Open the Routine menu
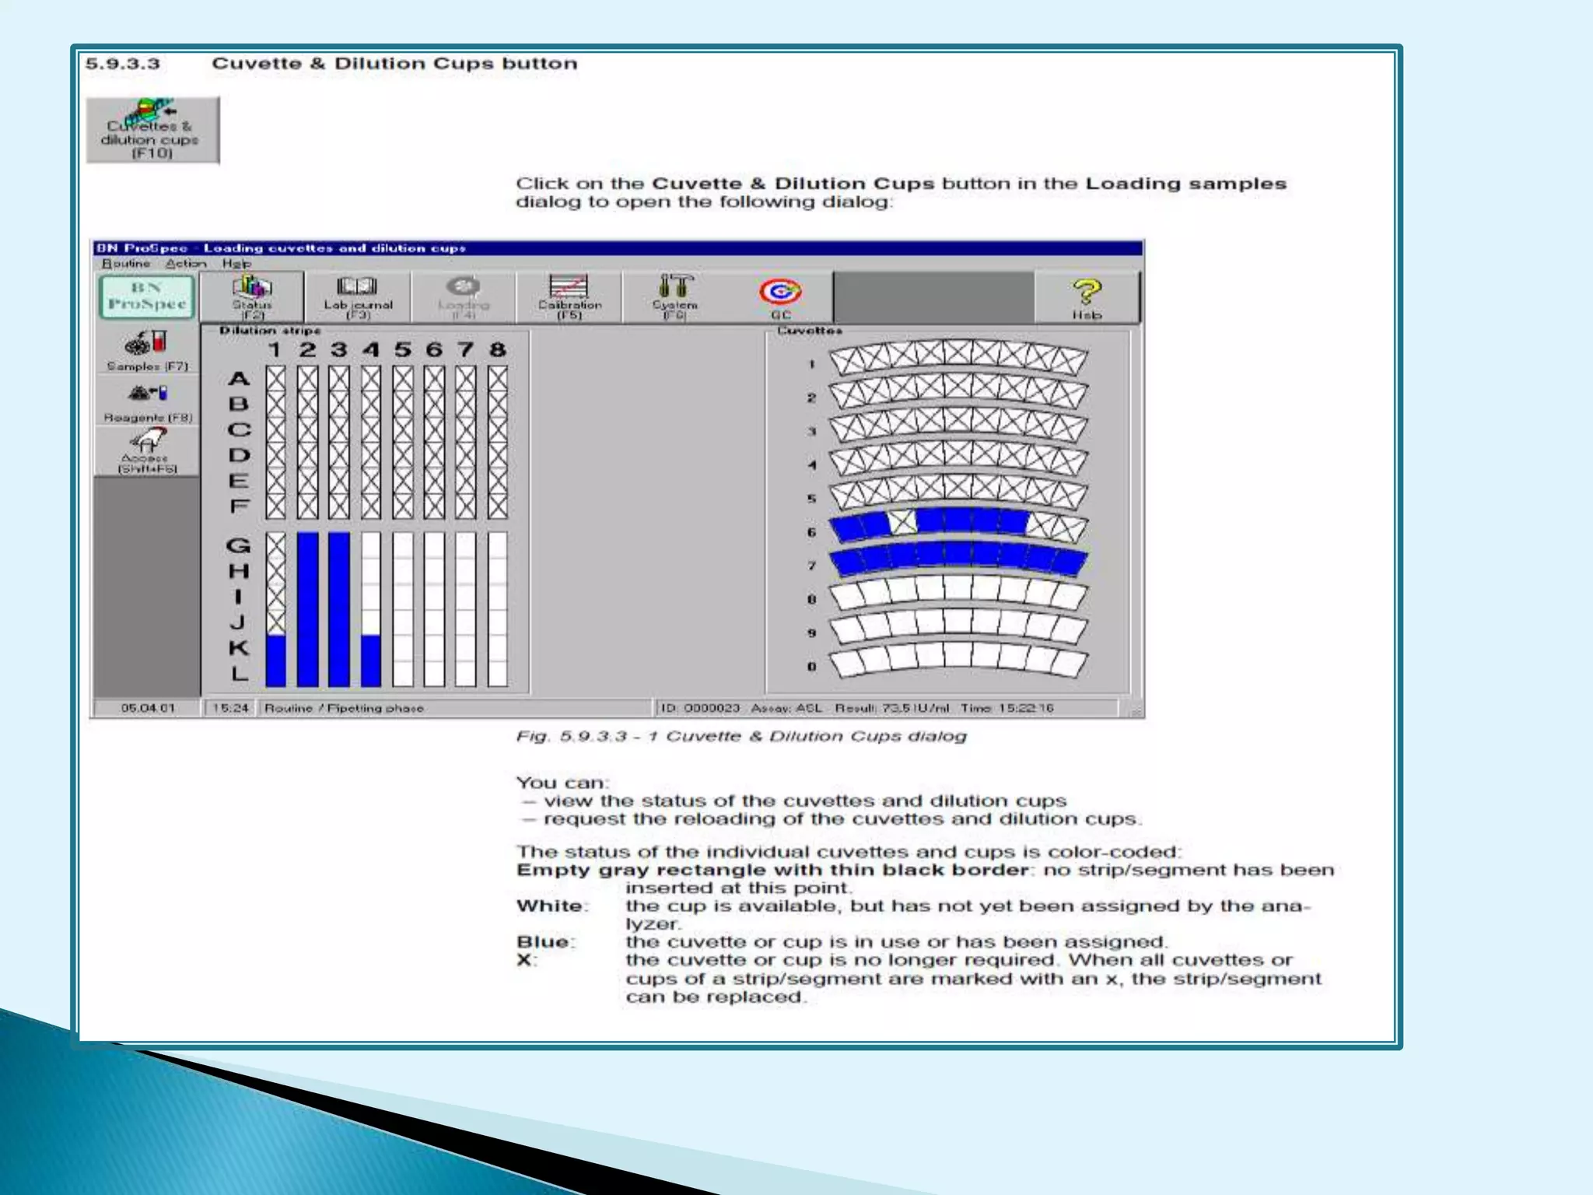Image resolution: width=1593 pixels, height=1195 pixels. click(x=126, y=264)
